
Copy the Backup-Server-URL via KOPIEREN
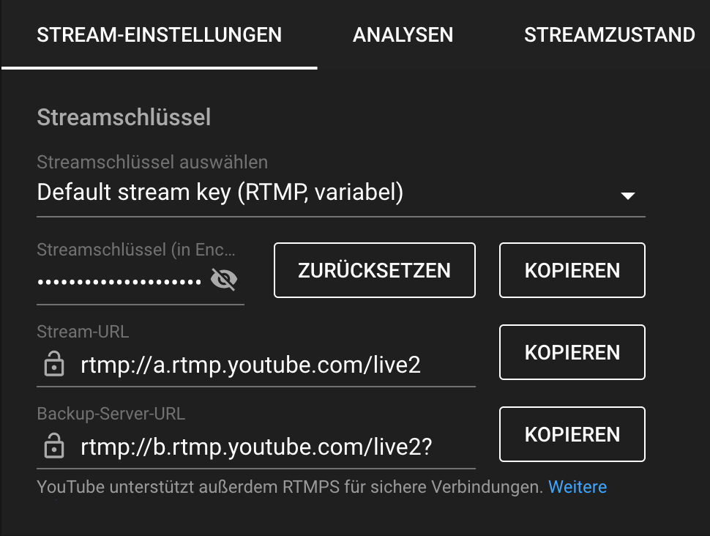pyautogui.click(x=572, y=434)
